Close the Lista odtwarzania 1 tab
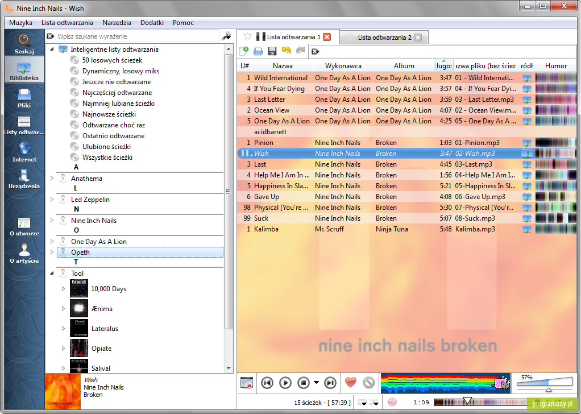Image resolution: width=581 pixels, height=414 pixels. 327,37
